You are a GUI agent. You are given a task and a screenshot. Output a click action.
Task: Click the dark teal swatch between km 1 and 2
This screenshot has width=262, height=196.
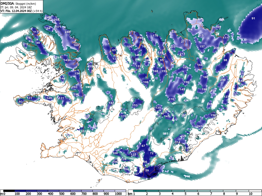140,191
